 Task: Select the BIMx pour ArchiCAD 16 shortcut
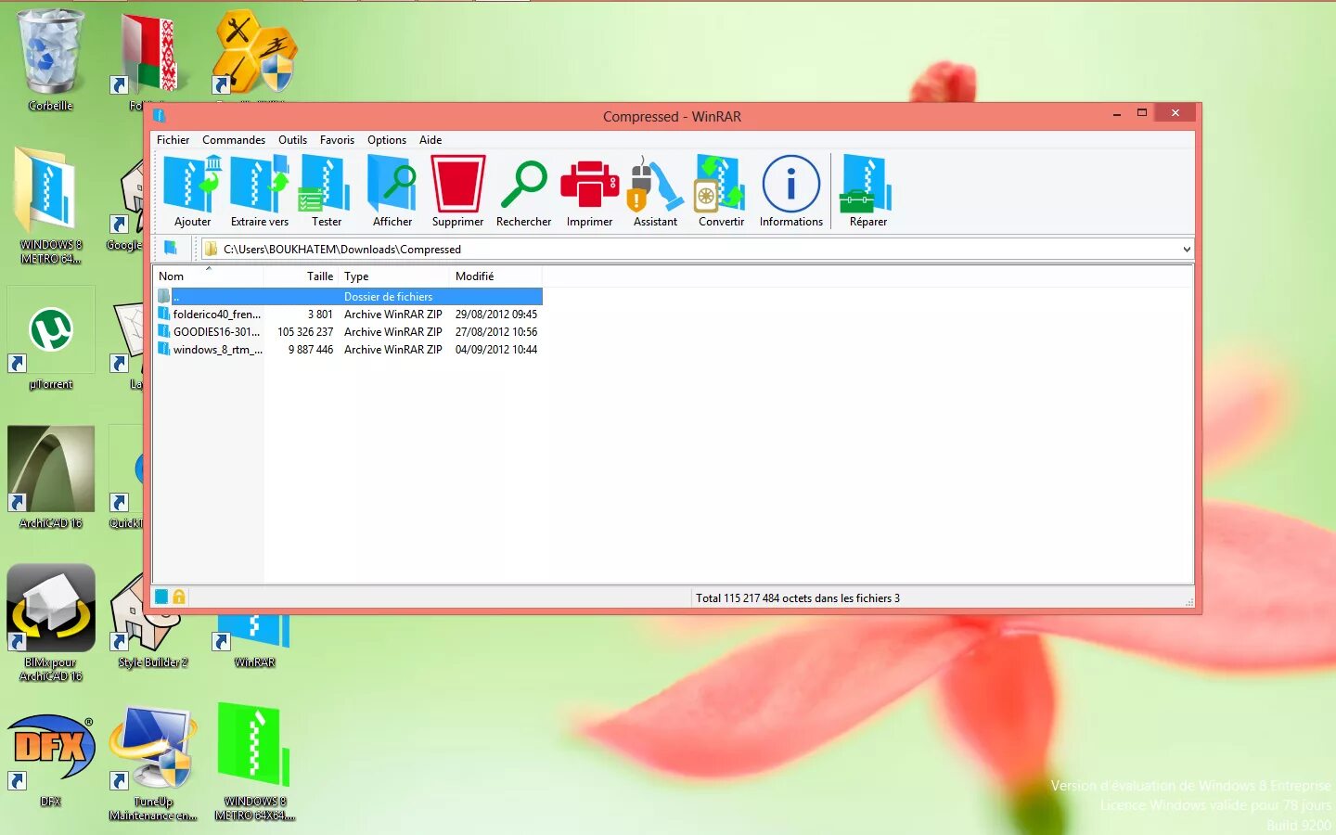click(x=50, y=623)
